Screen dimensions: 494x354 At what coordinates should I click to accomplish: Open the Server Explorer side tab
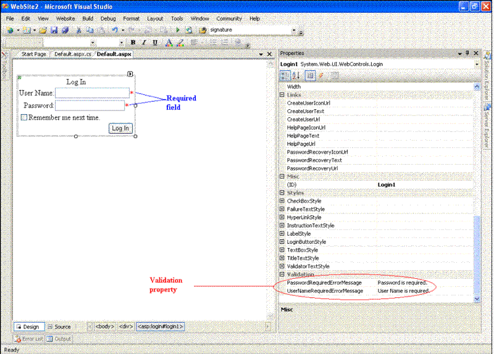487,125
